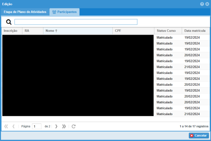Viewport: 211px width, 141px height.
Task: Select the first row dated 19/02/2024
Action: tap(182, 37)
